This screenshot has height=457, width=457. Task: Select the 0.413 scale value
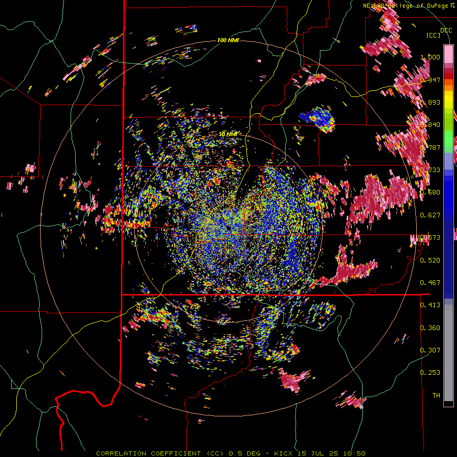(430, 305)
